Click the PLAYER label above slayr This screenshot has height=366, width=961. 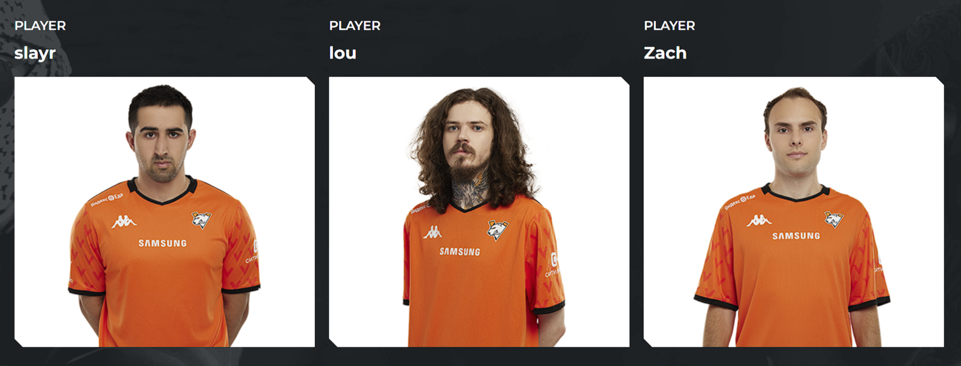point(40,26)
